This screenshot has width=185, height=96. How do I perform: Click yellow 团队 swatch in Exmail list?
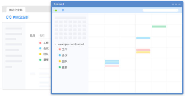(x=40, y=54)
